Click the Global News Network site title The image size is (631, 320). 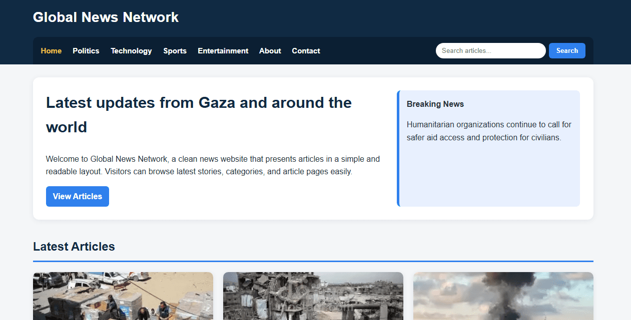(106, 17)
